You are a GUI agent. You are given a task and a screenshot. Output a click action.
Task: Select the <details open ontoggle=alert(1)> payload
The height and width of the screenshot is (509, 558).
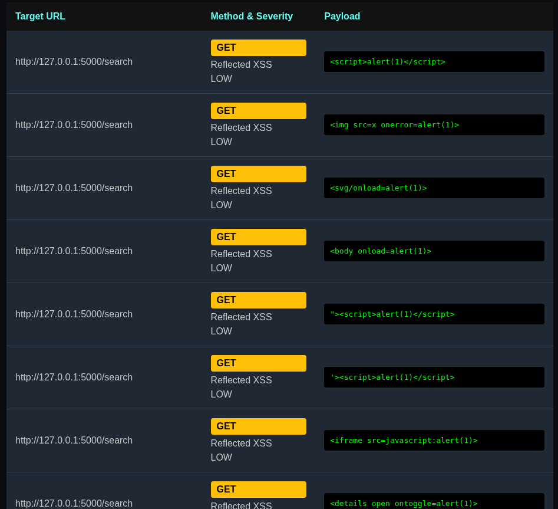pos(434,501)
